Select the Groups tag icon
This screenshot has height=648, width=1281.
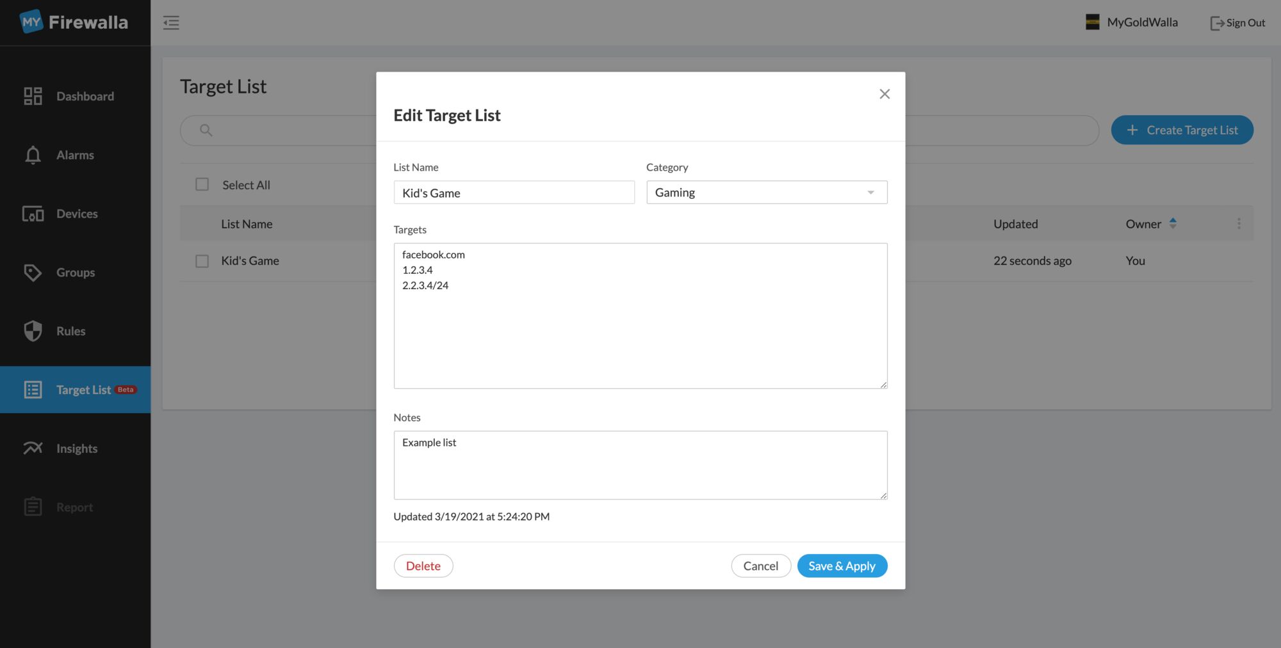coord(33,273)
